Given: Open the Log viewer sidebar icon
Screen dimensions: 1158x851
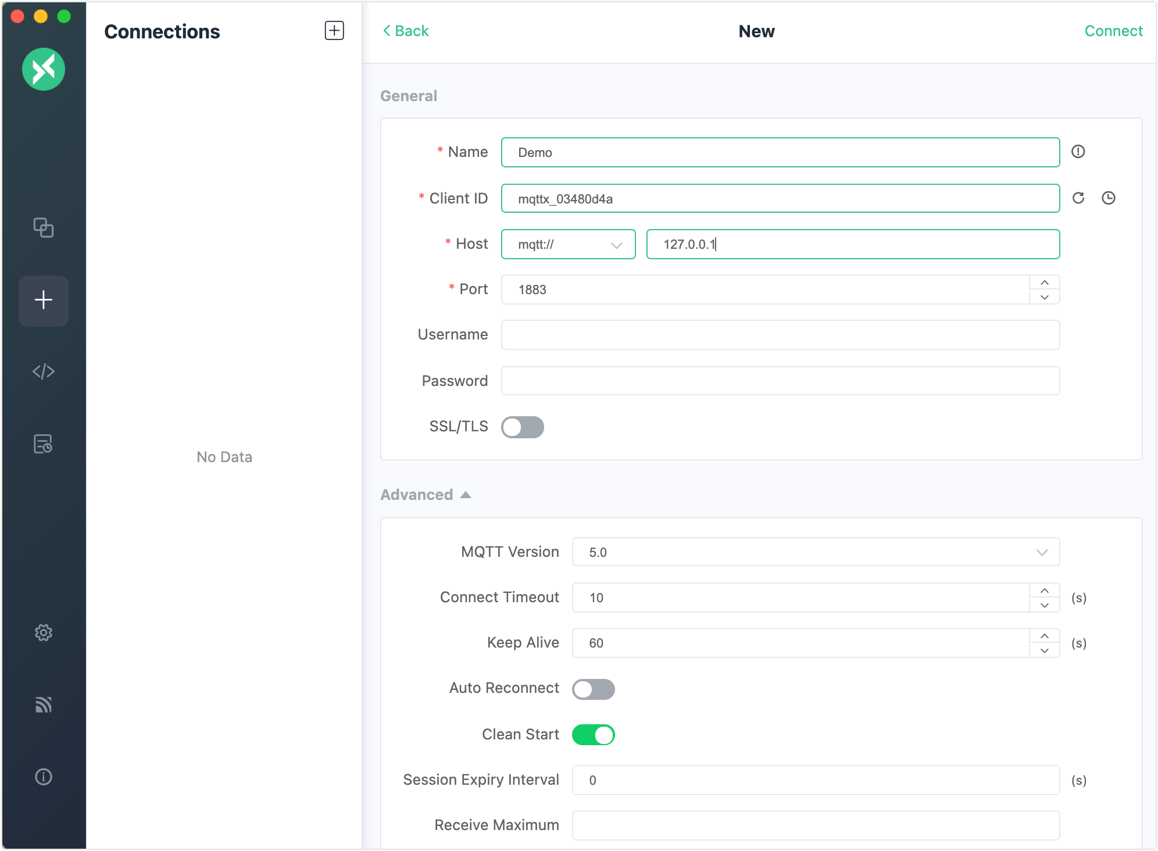Looking at the screenshot, I should [44, 445].
